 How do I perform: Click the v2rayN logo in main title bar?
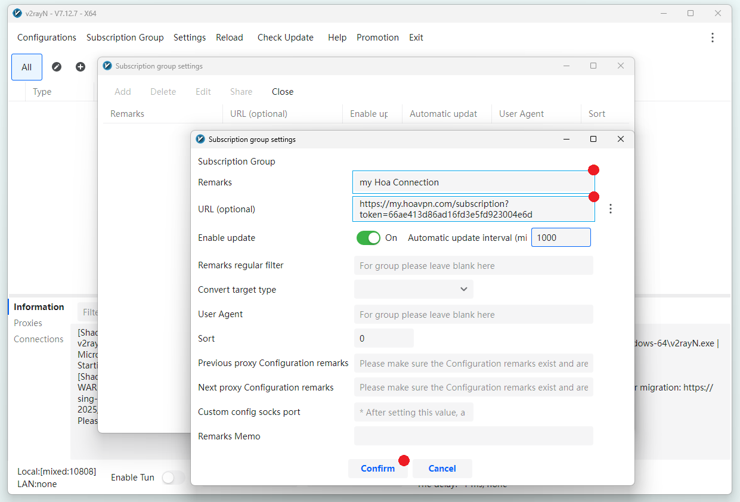(17, 13)
